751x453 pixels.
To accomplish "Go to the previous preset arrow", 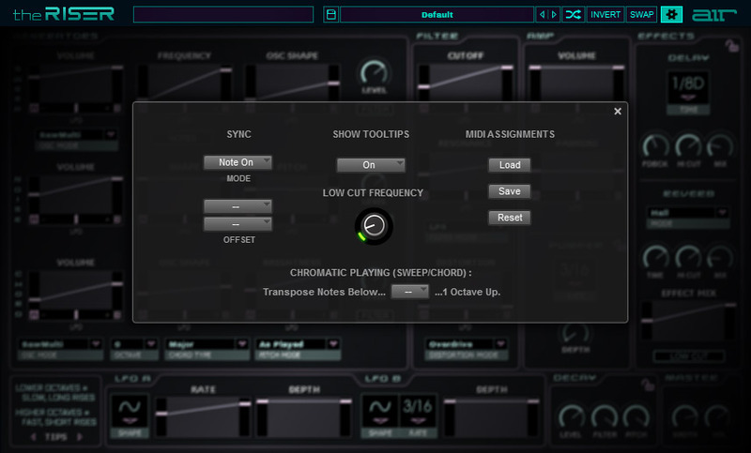I will [542, 15].
